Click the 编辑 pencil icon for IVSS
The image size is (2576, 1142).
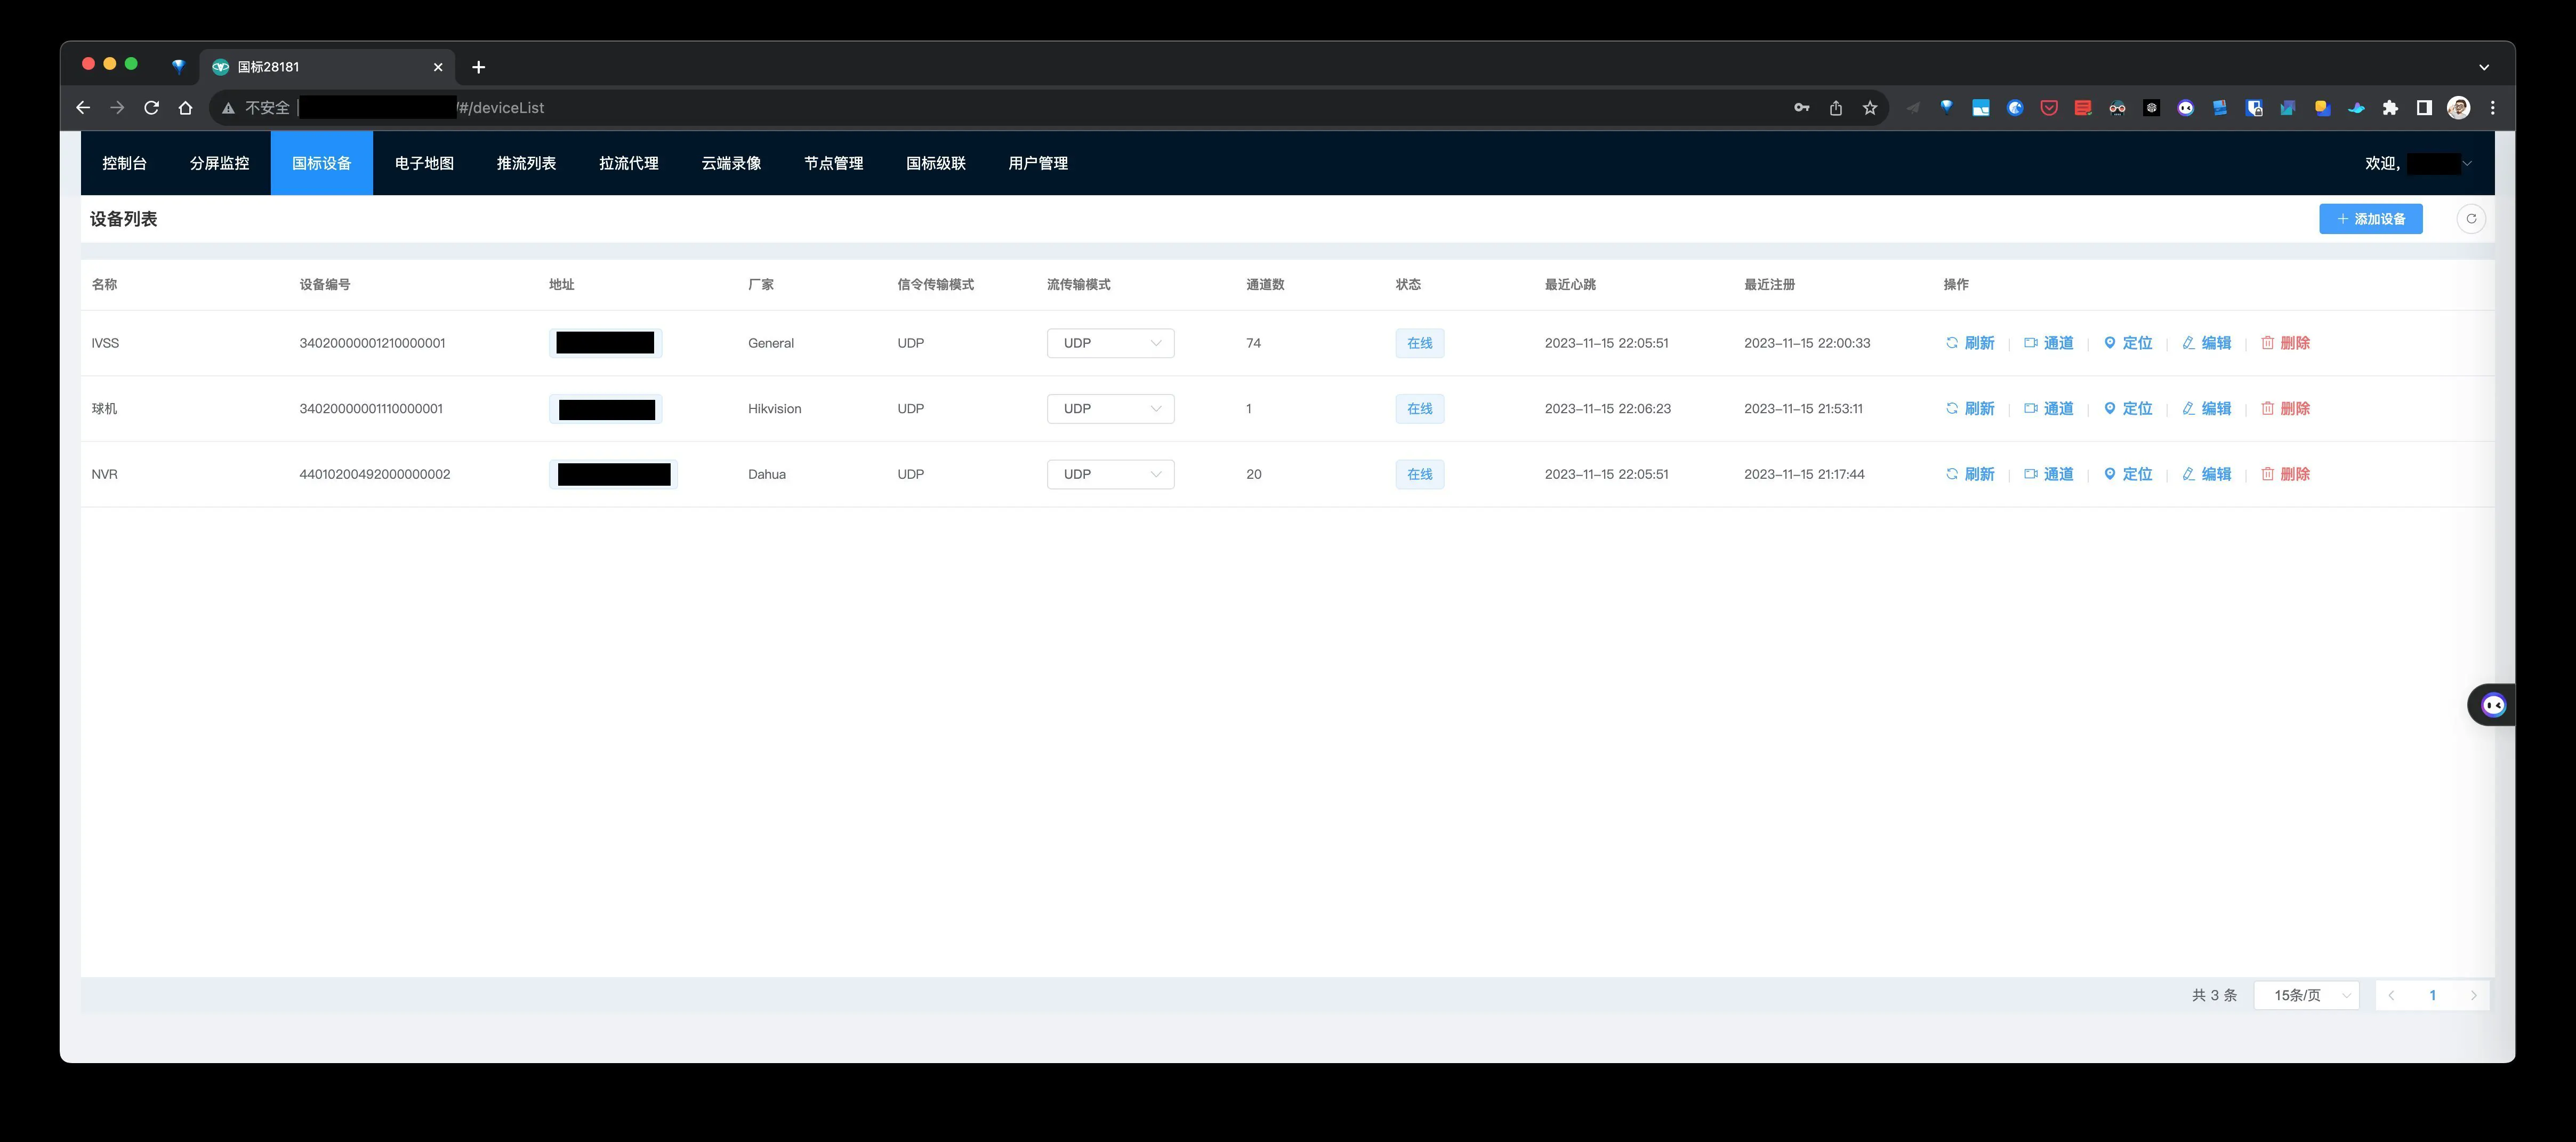2189,343
